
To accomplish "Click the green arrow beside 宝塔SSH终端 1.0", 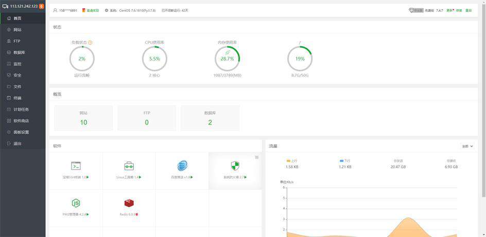I will pos(88,177).
